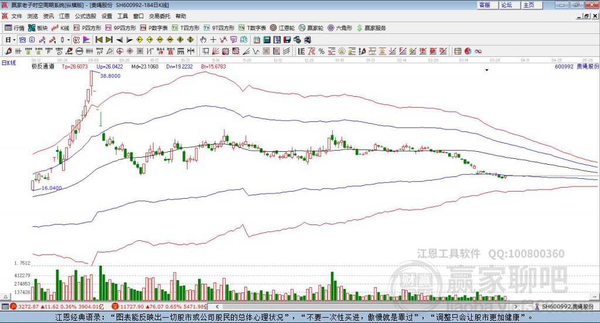Viewport: 600px width, 323px height.
Task: Click the 日K线 label
Action: [x=8, y=63]
